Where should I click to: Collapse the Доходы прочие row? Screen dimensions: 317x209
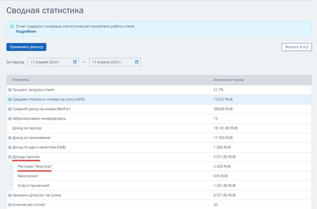click(10, 157)
